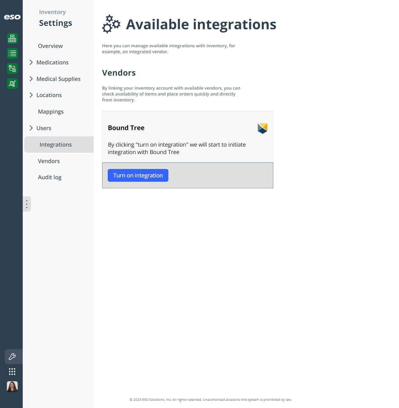The height and width of the screenshot is (408, 399).
Task: Open the Vendors settings page
Action: 49,161
